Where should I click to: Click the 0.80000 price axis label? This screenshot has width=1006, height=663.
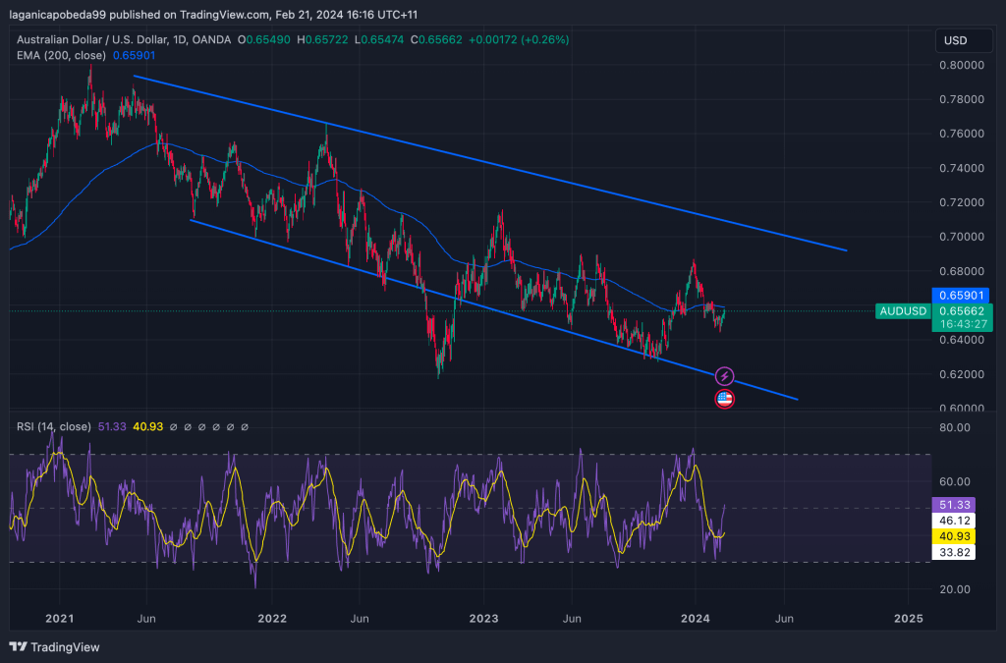pyautogui.click(x=962, y=65)
